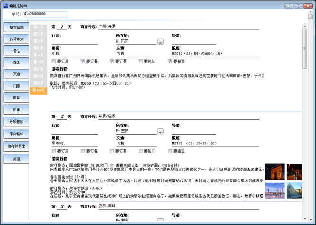Click day 2 航班 field MS799
This screenshot has height=225, width=316.
(x=215, y=144)
